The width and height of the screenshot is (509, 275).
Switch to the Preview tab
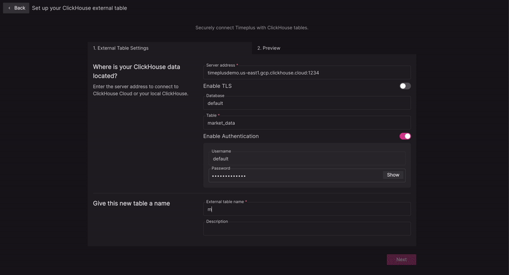point(268,48)
